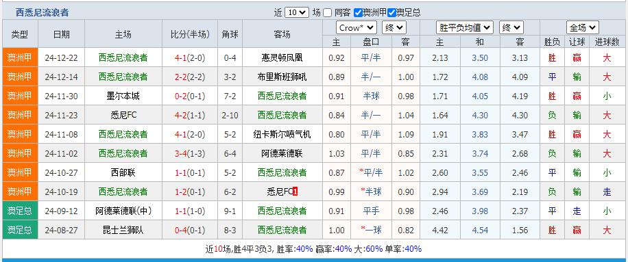This screenshot has width=628, height=262.
Task: Click the home team 墨尔本城
Action: [x=123, y=96]
